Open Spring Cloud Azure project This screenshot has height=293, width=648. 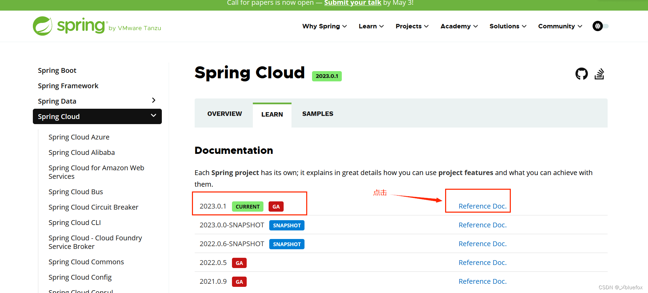[79, 137]
